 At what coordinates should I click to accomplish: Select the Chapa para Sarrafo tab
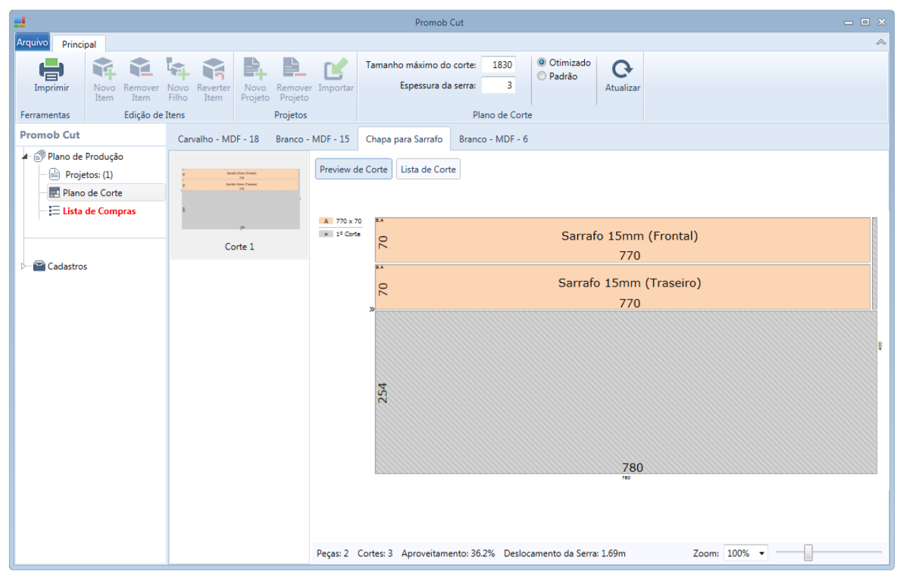[404, 139]
